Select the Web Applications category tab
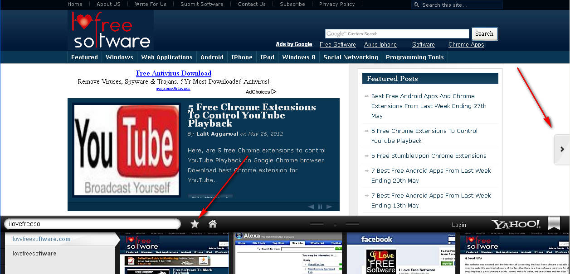Viewport: 570px width, 274px height. click(x=167, y=57)
